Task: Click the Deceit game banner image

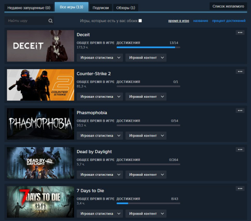Action: click(41, 46)
